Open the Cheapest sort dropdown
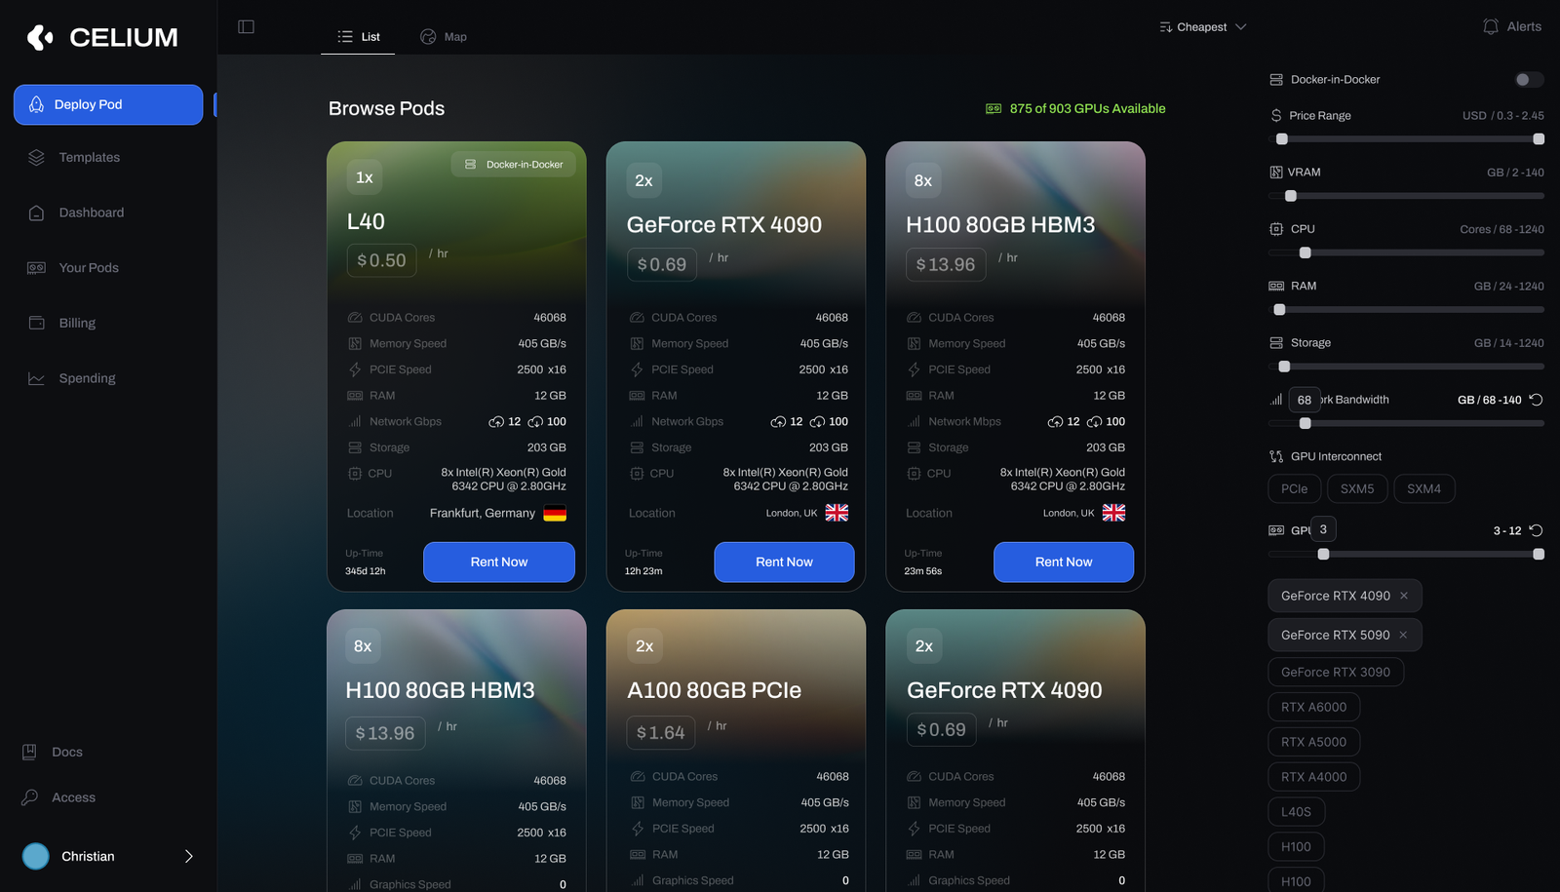 (x=1203, y=27)
